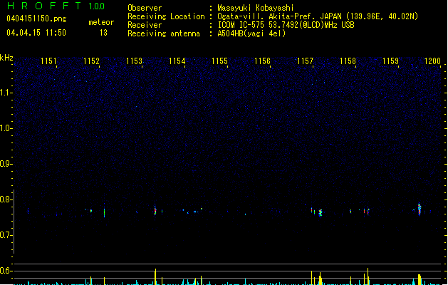Click the 0.6 kHz frequency label
This screenshot has width=448, height=285.
(x=6, y=271)
